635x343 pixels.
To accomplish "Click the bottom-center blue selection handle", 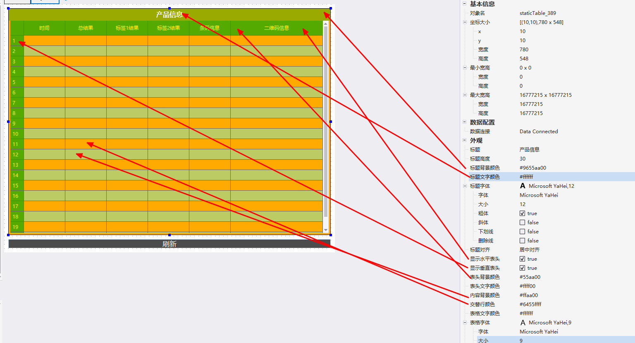I will pos(169,235).
